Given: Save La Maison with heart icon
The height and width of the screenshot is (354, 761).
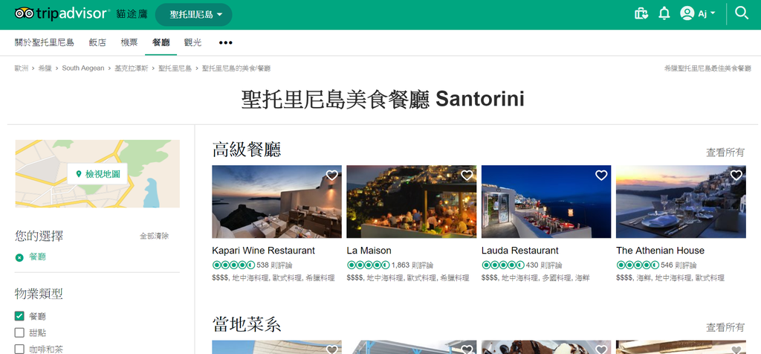Looking at the screenshot, I should click(x=467, y=176).
